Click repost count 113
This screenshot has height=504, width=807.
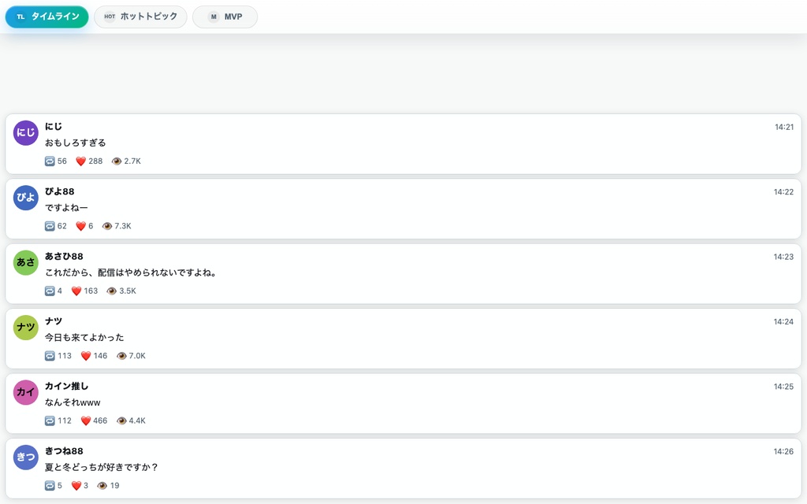click(x=65, y=355)
